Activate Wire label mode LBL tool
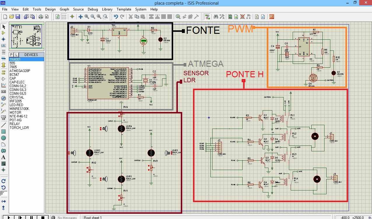 (3, 45)
